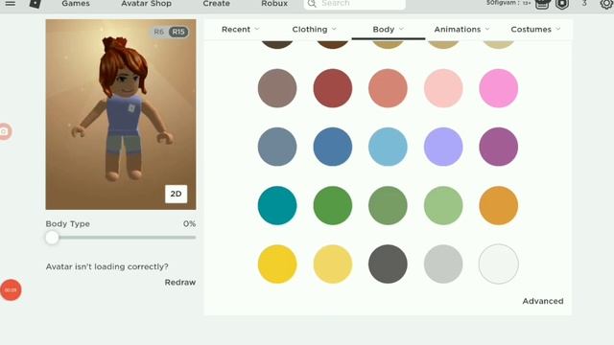Image resolution: width=614 pixels, height=345 pixels.
Task: Select the orange skin color
Action: [499, 206]
